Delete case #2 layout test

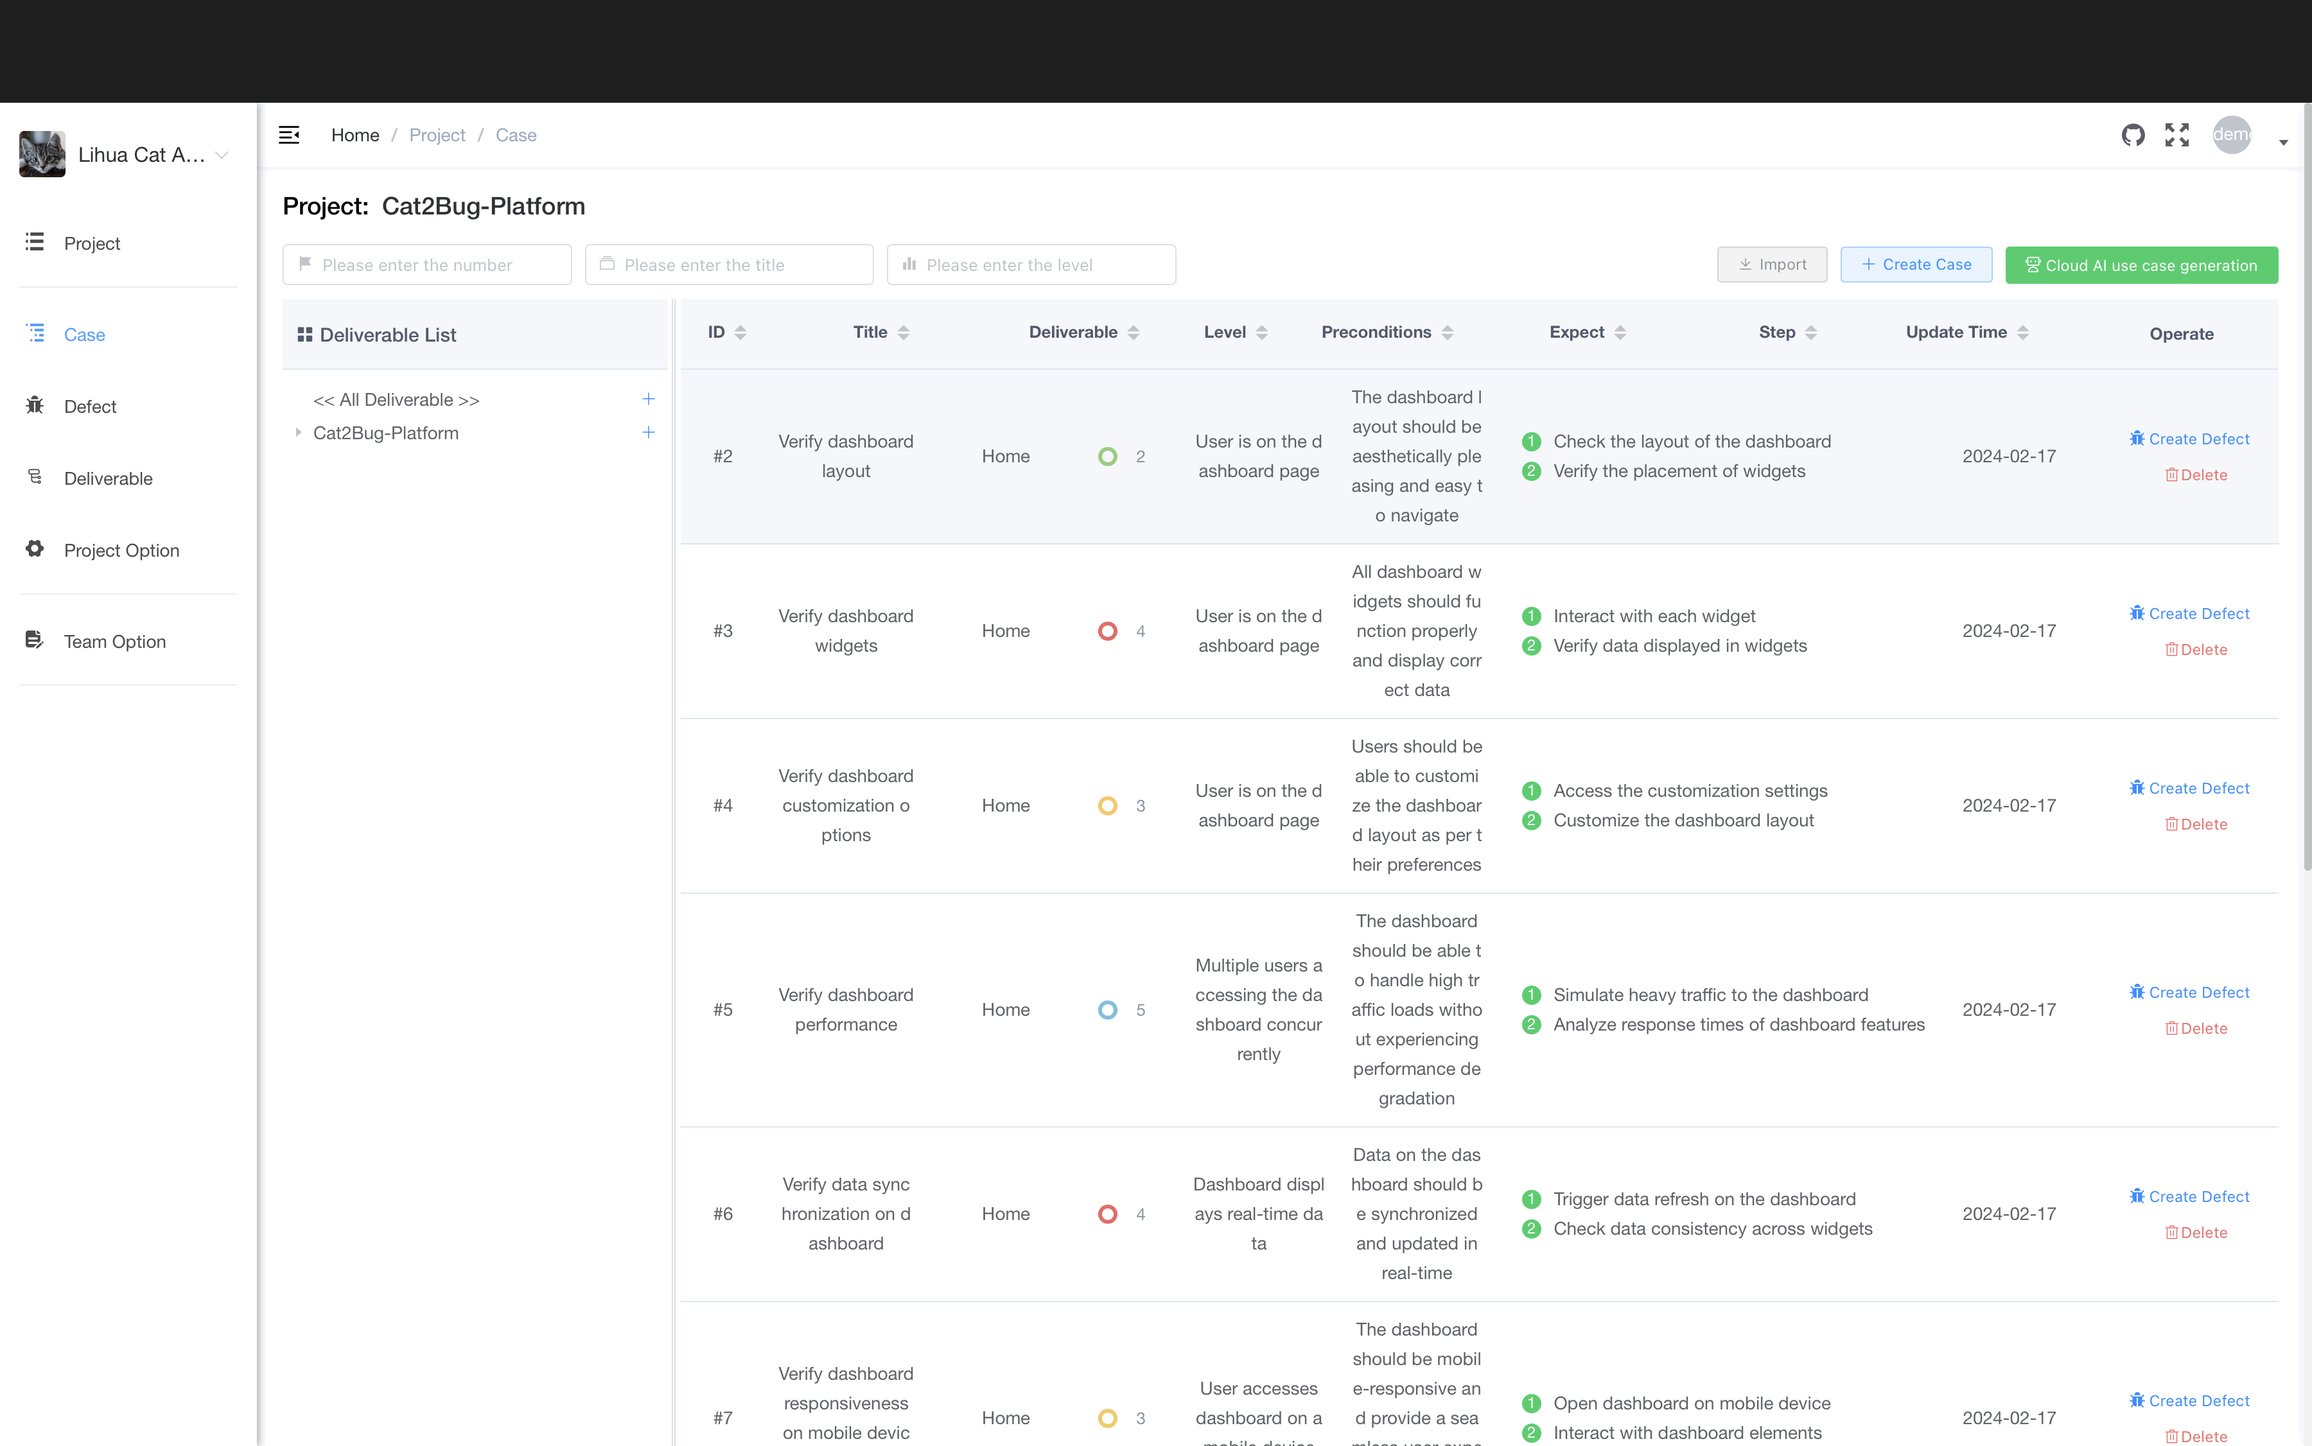(2196, 475)
